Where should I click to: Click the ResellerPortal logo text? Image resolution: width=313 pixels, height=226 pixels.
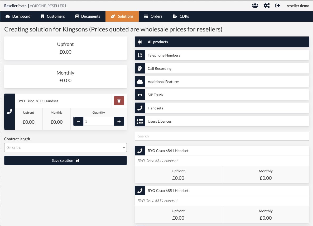coord(16,6)
